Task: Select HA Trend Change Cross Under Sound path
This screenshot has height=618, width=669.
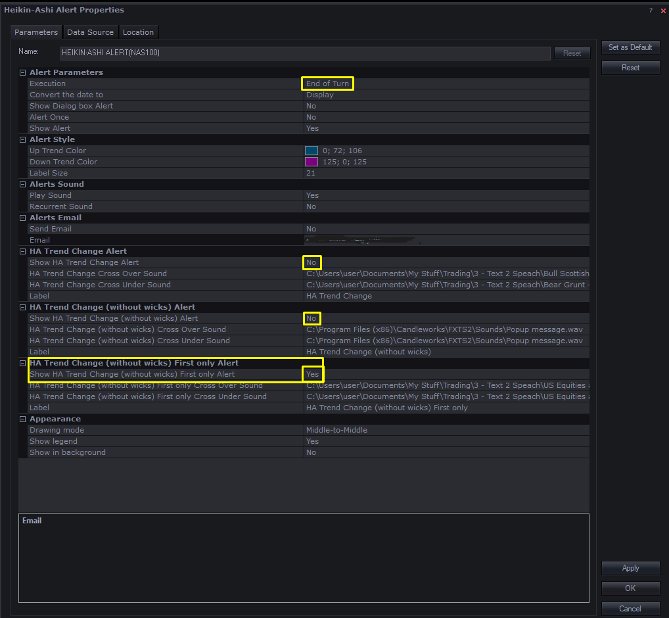Action: pos(447,285)
